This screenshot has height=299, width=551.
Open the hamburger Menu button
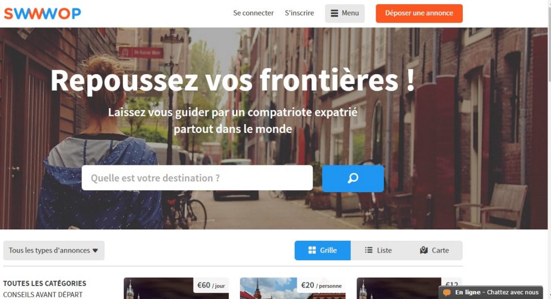(345, 13)
